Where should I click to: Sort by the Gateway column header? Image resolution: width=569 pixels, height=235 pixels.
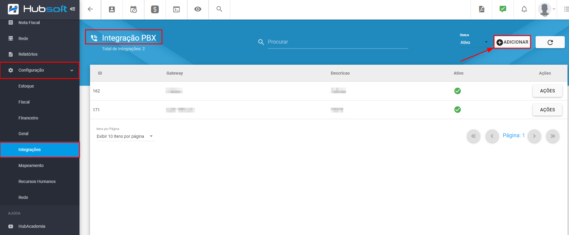tap(175, 73)
